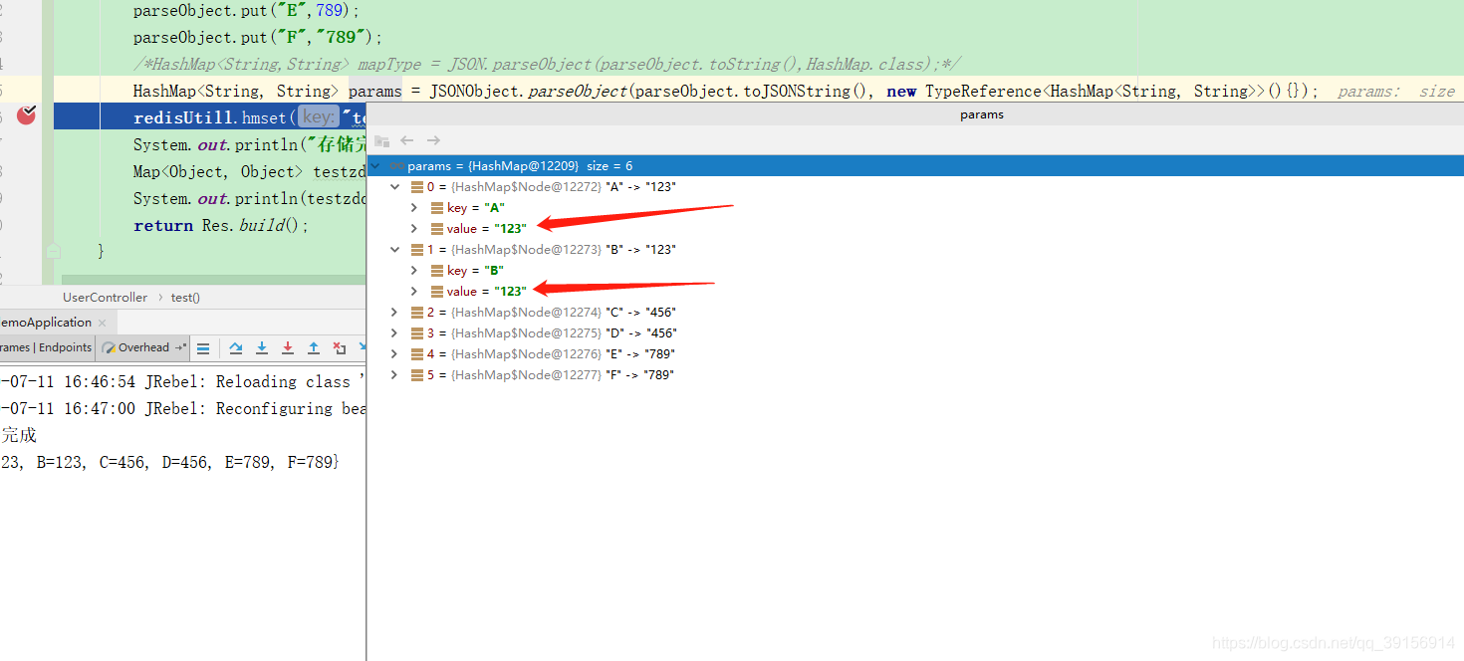Click the node icon for entry 0

(x=417, y=187)
